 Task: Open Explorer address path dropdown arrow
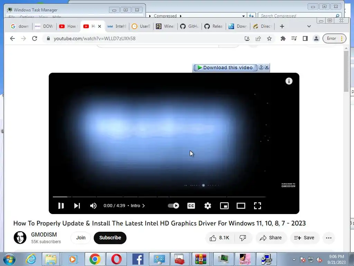[243, 16]
